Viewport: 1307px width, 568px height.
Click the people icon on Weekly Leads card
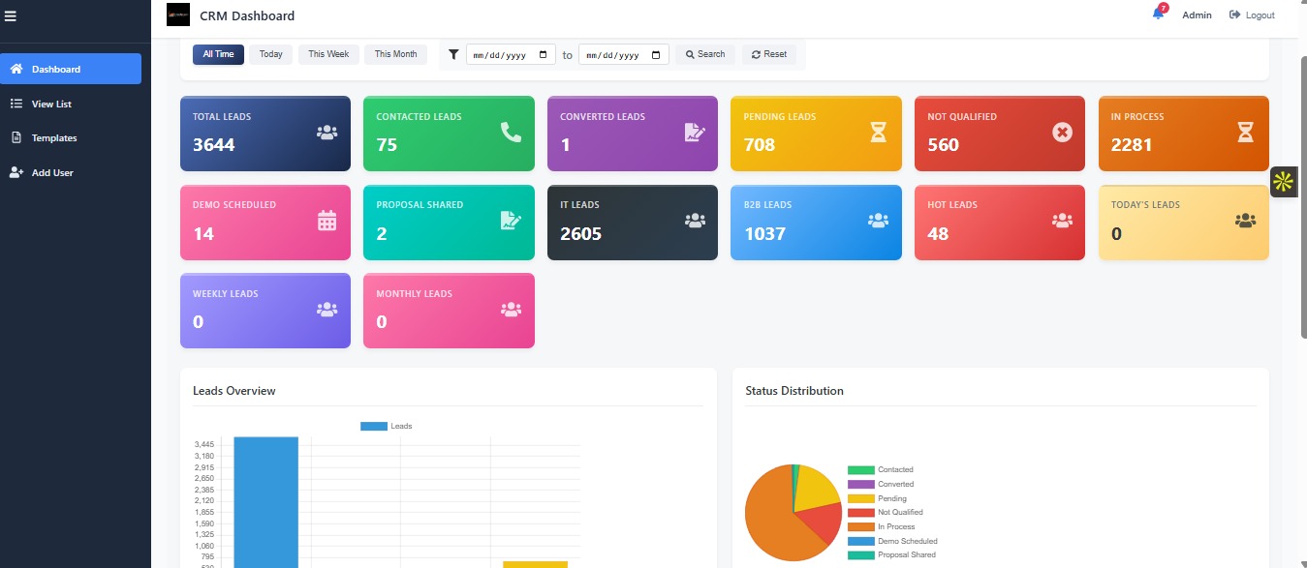point(327,310)
